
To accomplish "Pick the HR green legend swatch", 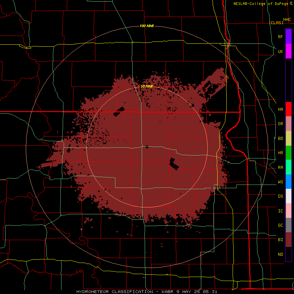I will click(288, 153).
